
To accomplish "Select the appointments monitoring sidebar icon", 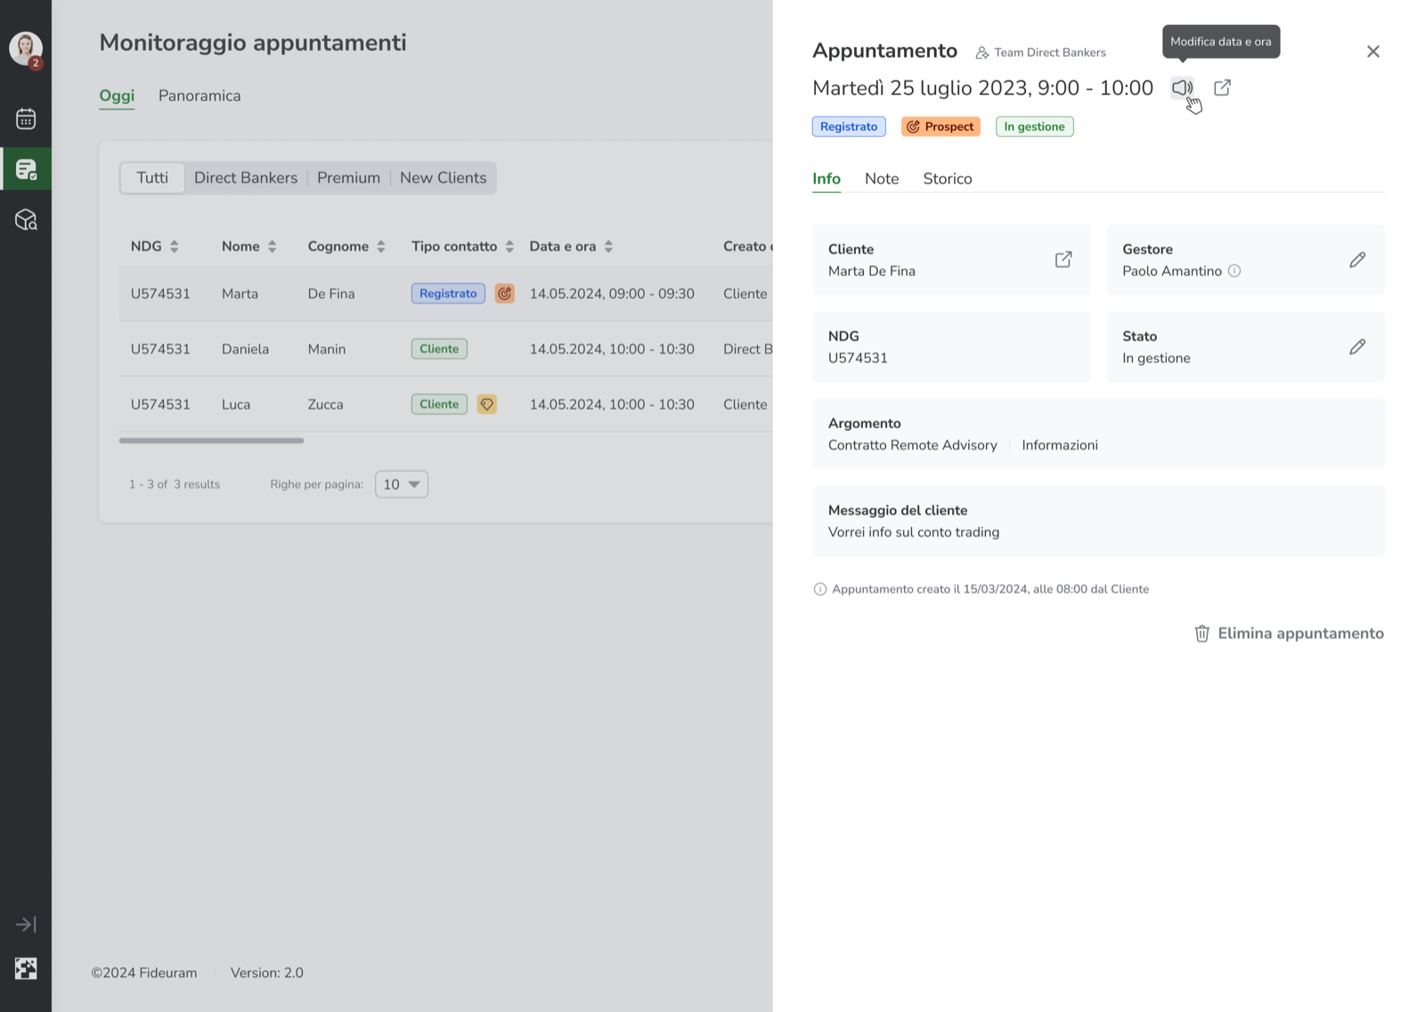I will click(26, 169).
